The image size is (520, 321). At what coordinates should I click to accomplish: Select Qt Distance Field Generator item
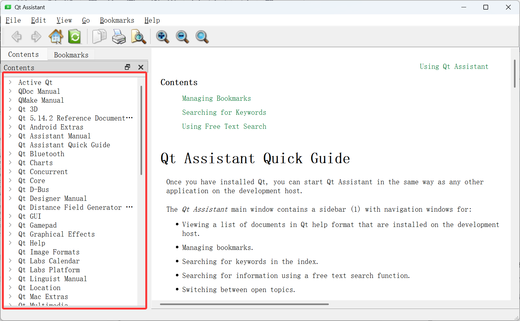tap(75, 208)
